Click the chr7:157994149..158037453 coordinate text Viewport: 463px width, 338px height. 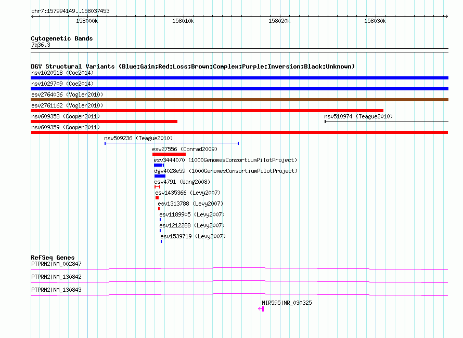coord(70,11)
